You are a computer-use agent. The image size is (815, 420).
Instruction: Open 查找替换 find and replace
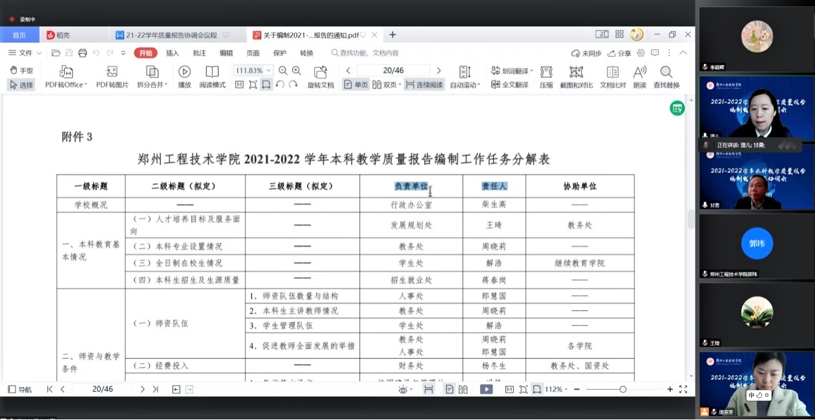(x=666, y=77)
